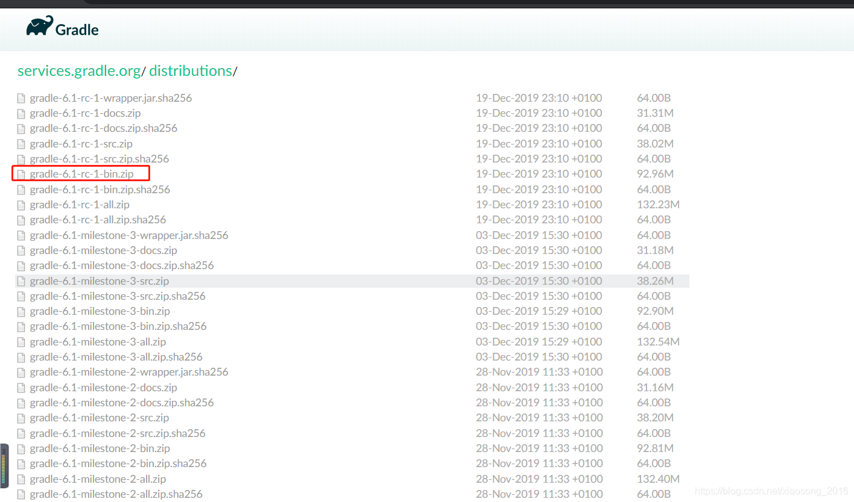Viewport: 854px width, 502px height.
Task: Download gradle-6.1-milestone-3-src.zip
Action: 100,281
